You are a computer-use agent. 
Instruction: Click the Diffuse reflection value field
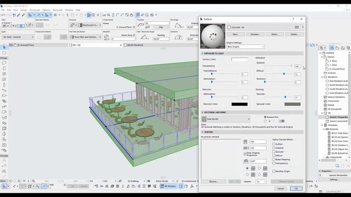point(297,74)
